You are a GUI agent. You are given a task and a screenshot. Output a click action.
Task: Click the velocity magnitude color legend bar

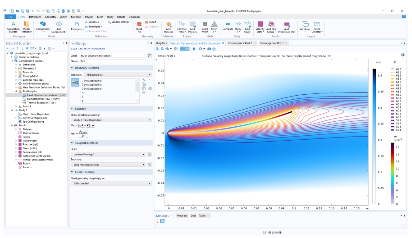[374, 136]
